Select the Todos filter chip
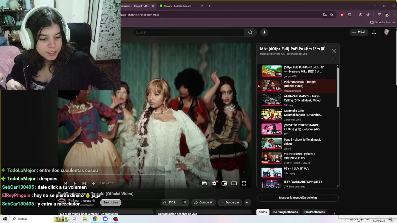 pyautogui.click(x=263, y=212)
